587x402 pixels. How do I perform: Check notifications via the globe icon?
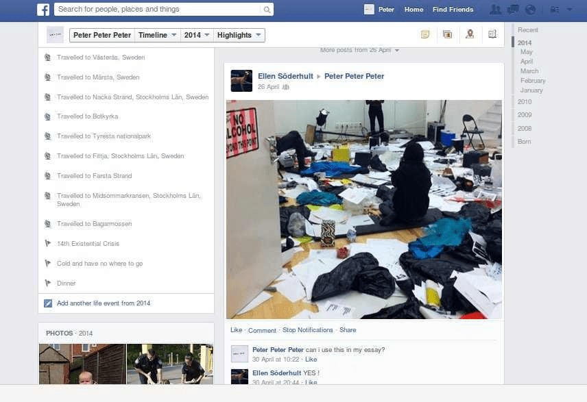pyautogui.click(x=529, y=9)
